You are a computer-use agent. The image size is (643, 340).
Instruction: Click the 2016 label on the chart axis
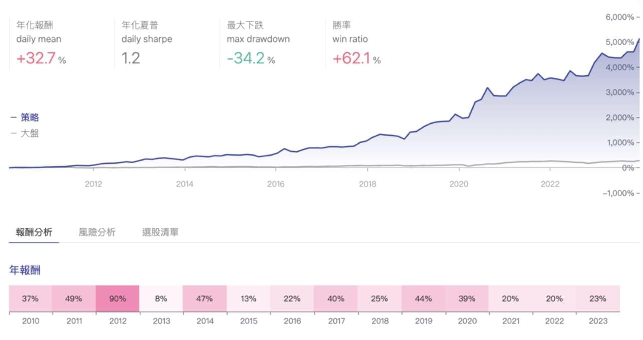[276, 184]
